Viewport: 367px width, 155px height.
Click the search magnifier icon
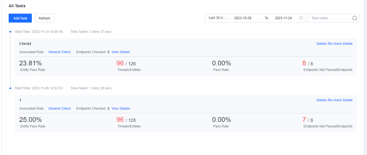354,18
